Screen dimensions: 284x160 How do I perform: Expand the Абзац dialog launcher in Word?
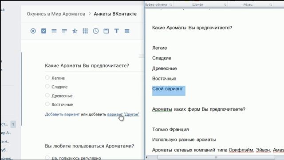coord(271,5)
